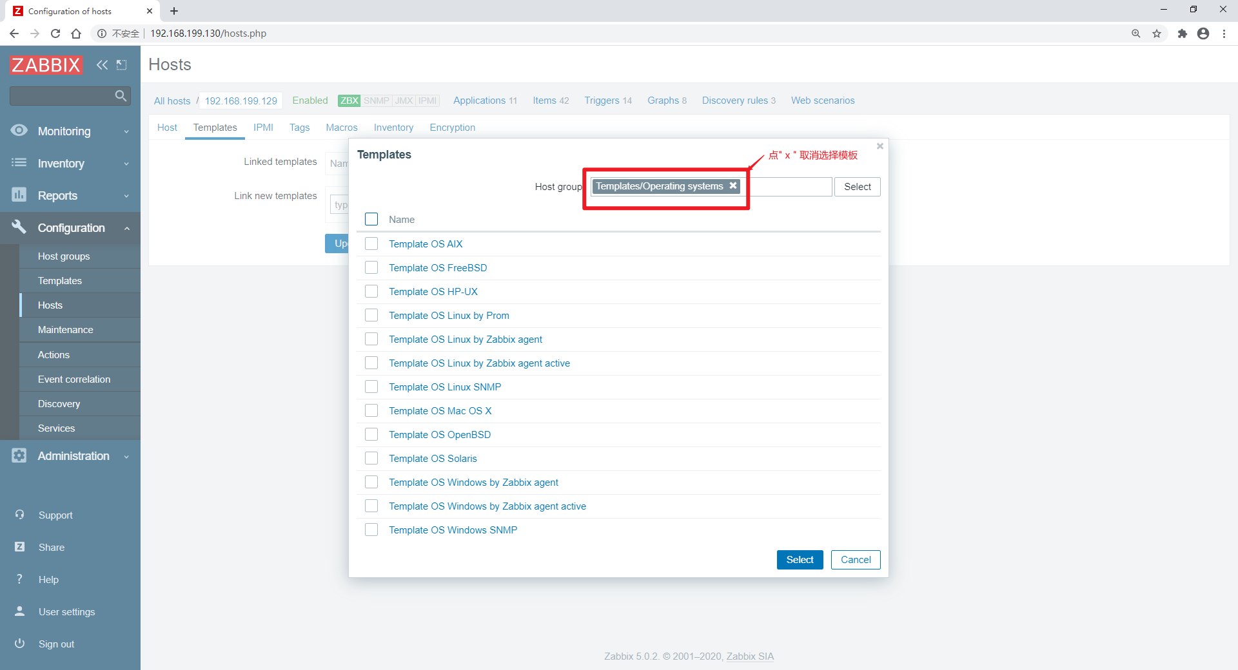This screenshot has height=670, width=1238.
Task: Toggle the select-all Name checkbox
Action: (x=371, y=219)
